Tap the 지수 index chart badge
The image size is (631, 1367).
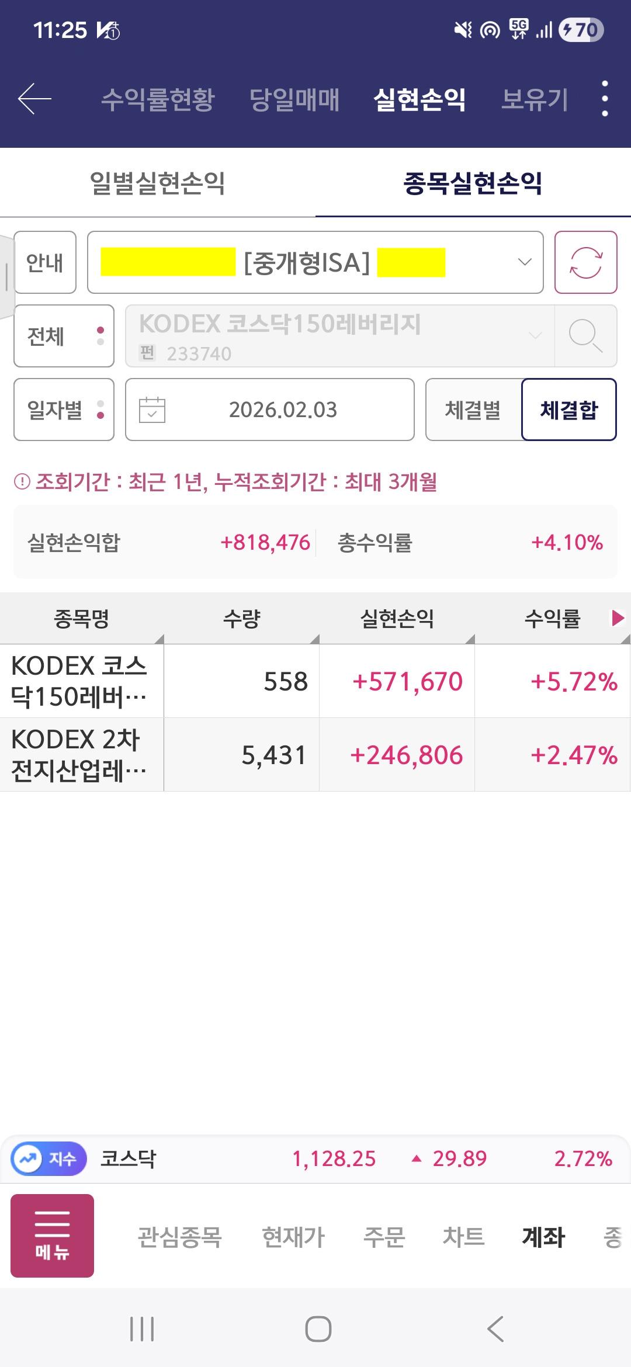point(49,1158)
